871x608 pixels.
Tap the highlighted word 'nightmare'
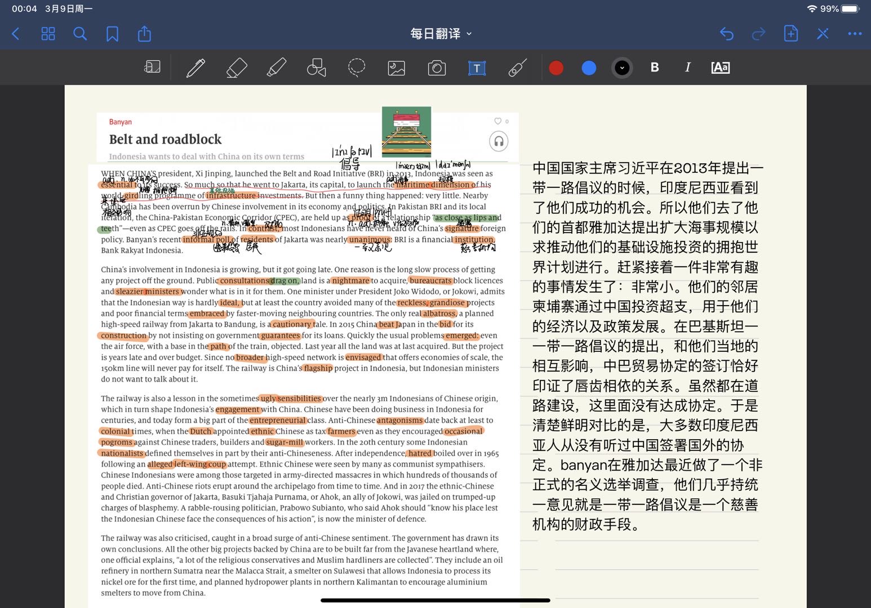click(x=350, y=280)
